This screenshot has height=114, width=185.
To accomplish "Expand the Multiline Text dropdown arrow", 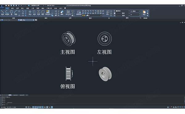I will [x=68, y=15].
